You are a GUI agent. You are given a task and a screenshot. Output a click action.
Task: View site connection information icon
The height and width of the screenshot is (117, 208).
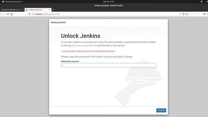click(x=33, y=14)
